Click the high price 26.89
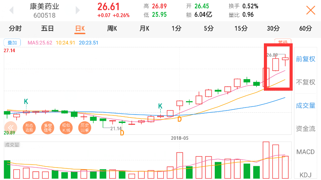The height and width of the screenshot is (180, 321). 159,6
